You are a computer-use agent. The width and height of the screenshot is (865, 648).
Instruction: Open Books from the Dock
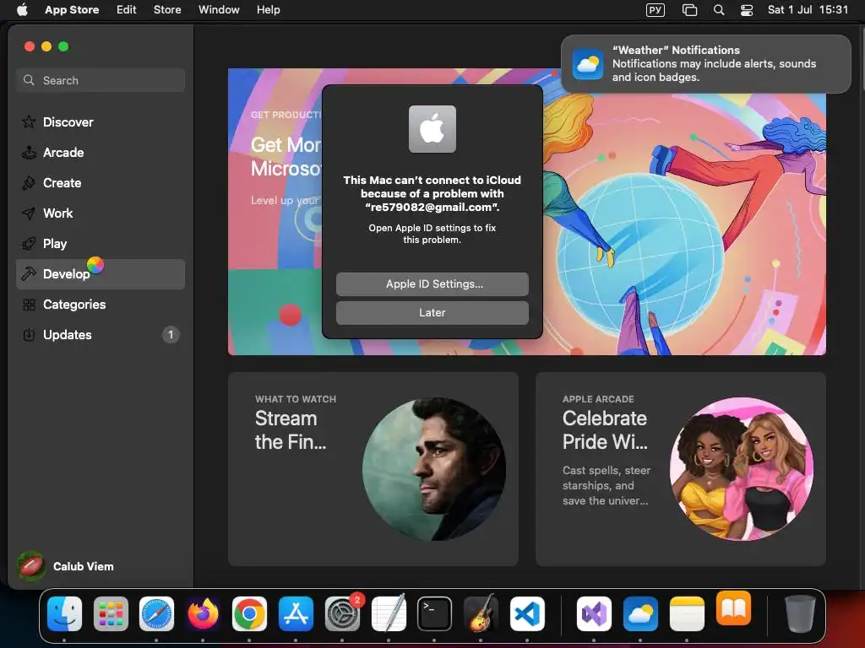click(733, 608)
